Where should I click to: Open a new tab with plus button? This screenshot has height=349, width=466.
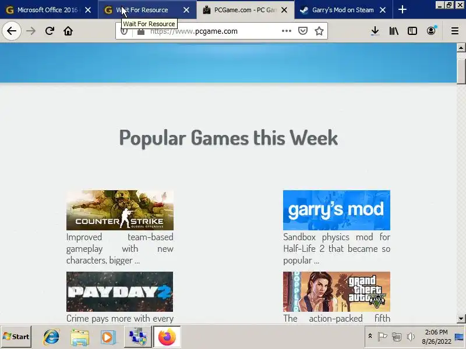click(402, 10)
